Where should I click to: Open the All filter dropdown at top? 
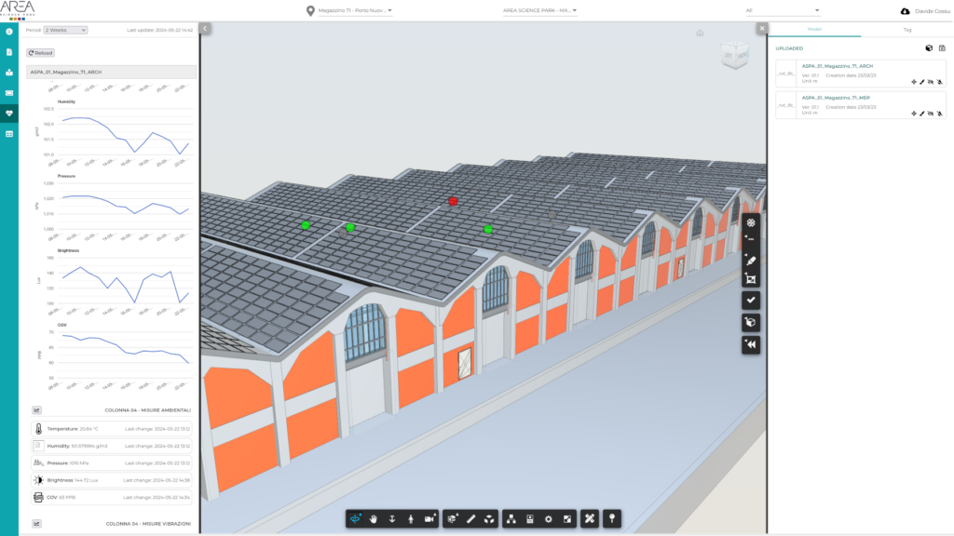[783, 10]
